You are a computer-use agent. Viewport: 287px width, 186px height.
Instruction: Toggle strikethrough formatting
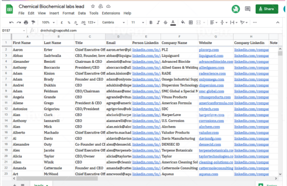pos(165,22)
